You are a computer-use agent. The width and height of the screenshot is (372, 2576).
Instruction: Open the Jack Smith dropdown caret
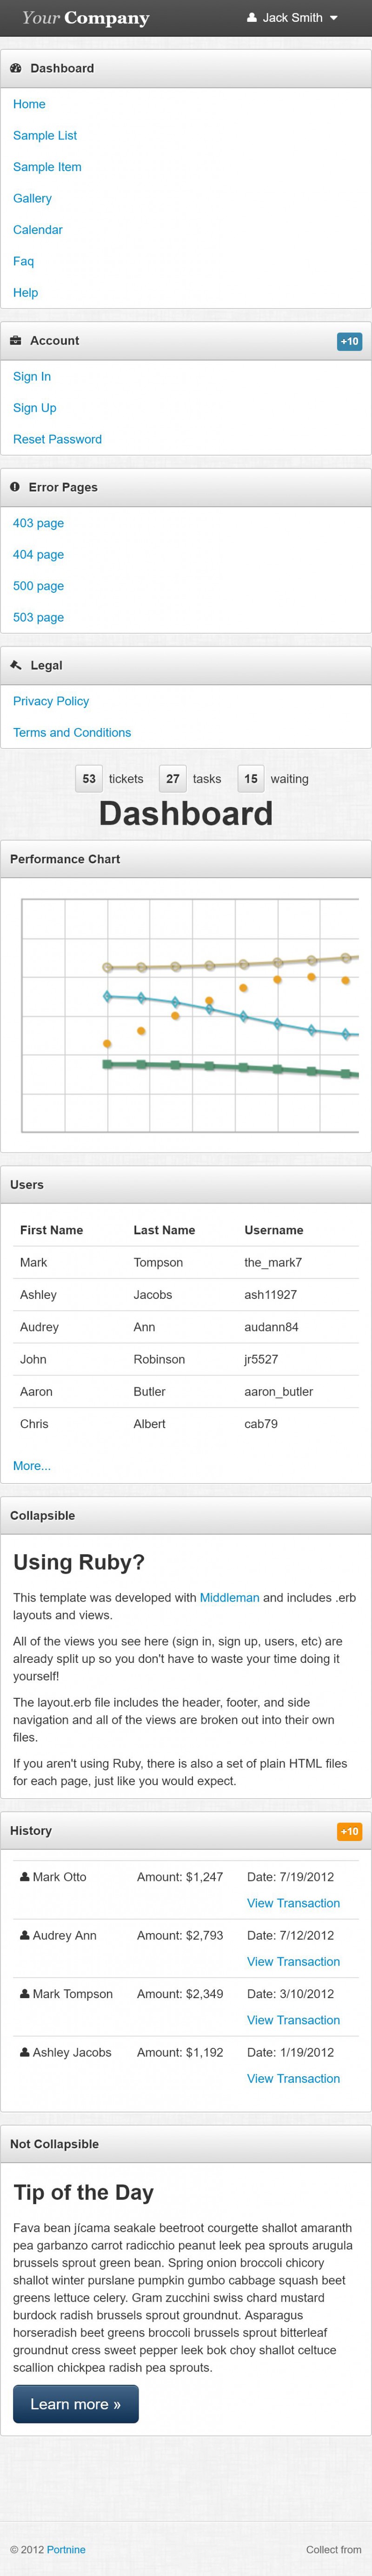(333, 18)
